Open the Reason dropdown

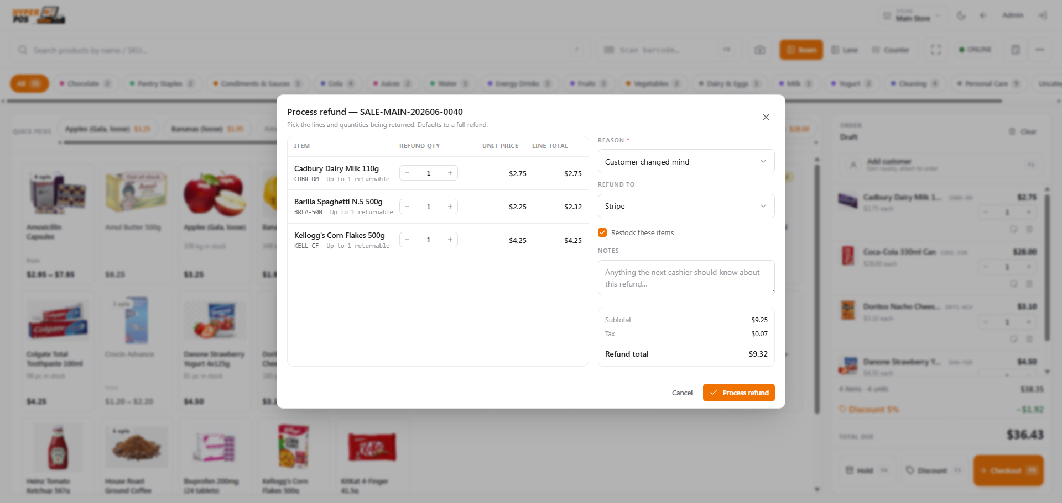click(x=686, y=162)
